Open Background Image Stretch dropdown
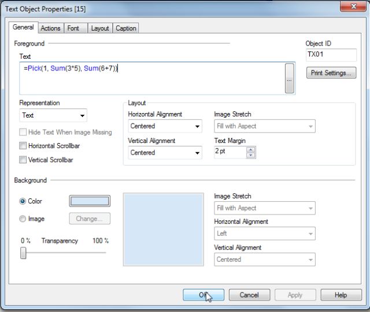Viewport: 370px width, 312px height. (x=265, y=208)
